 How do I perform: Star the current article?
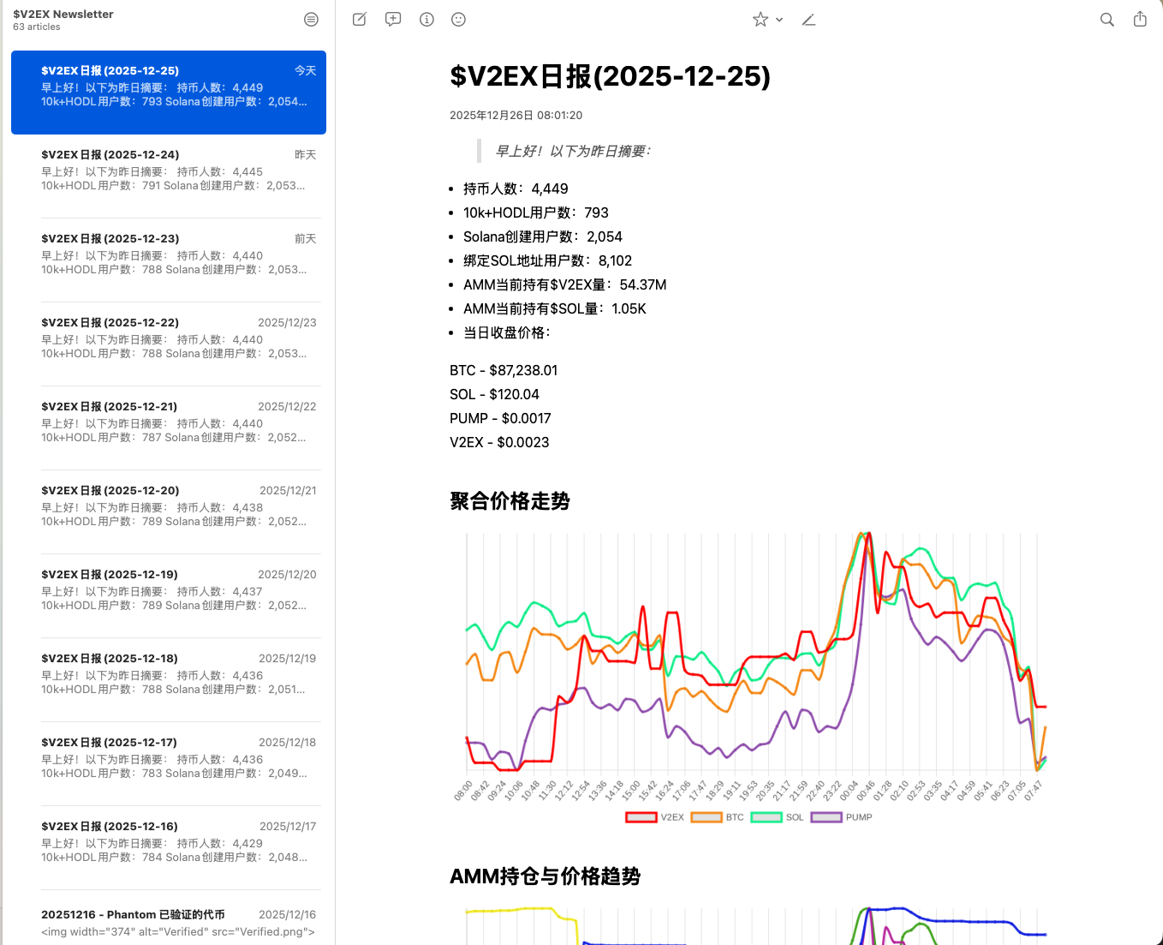click(x=760, y=19)
